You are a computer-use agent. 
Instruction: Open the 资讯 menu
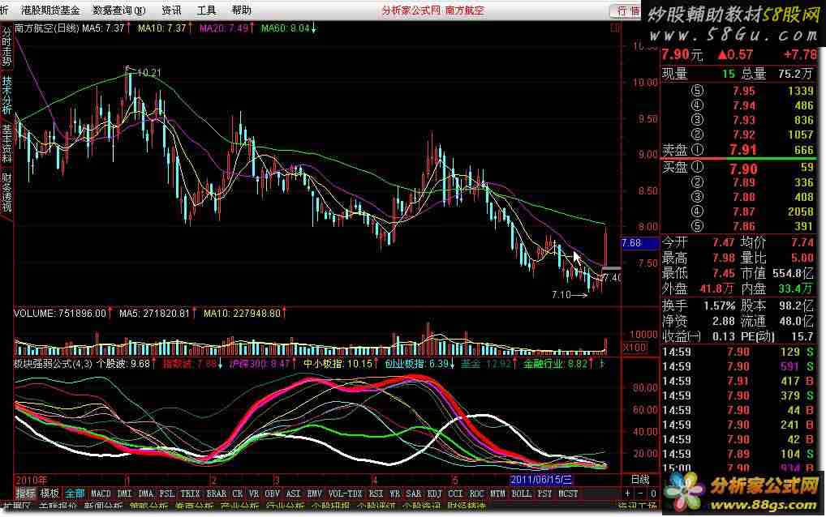tap(171, 10)
